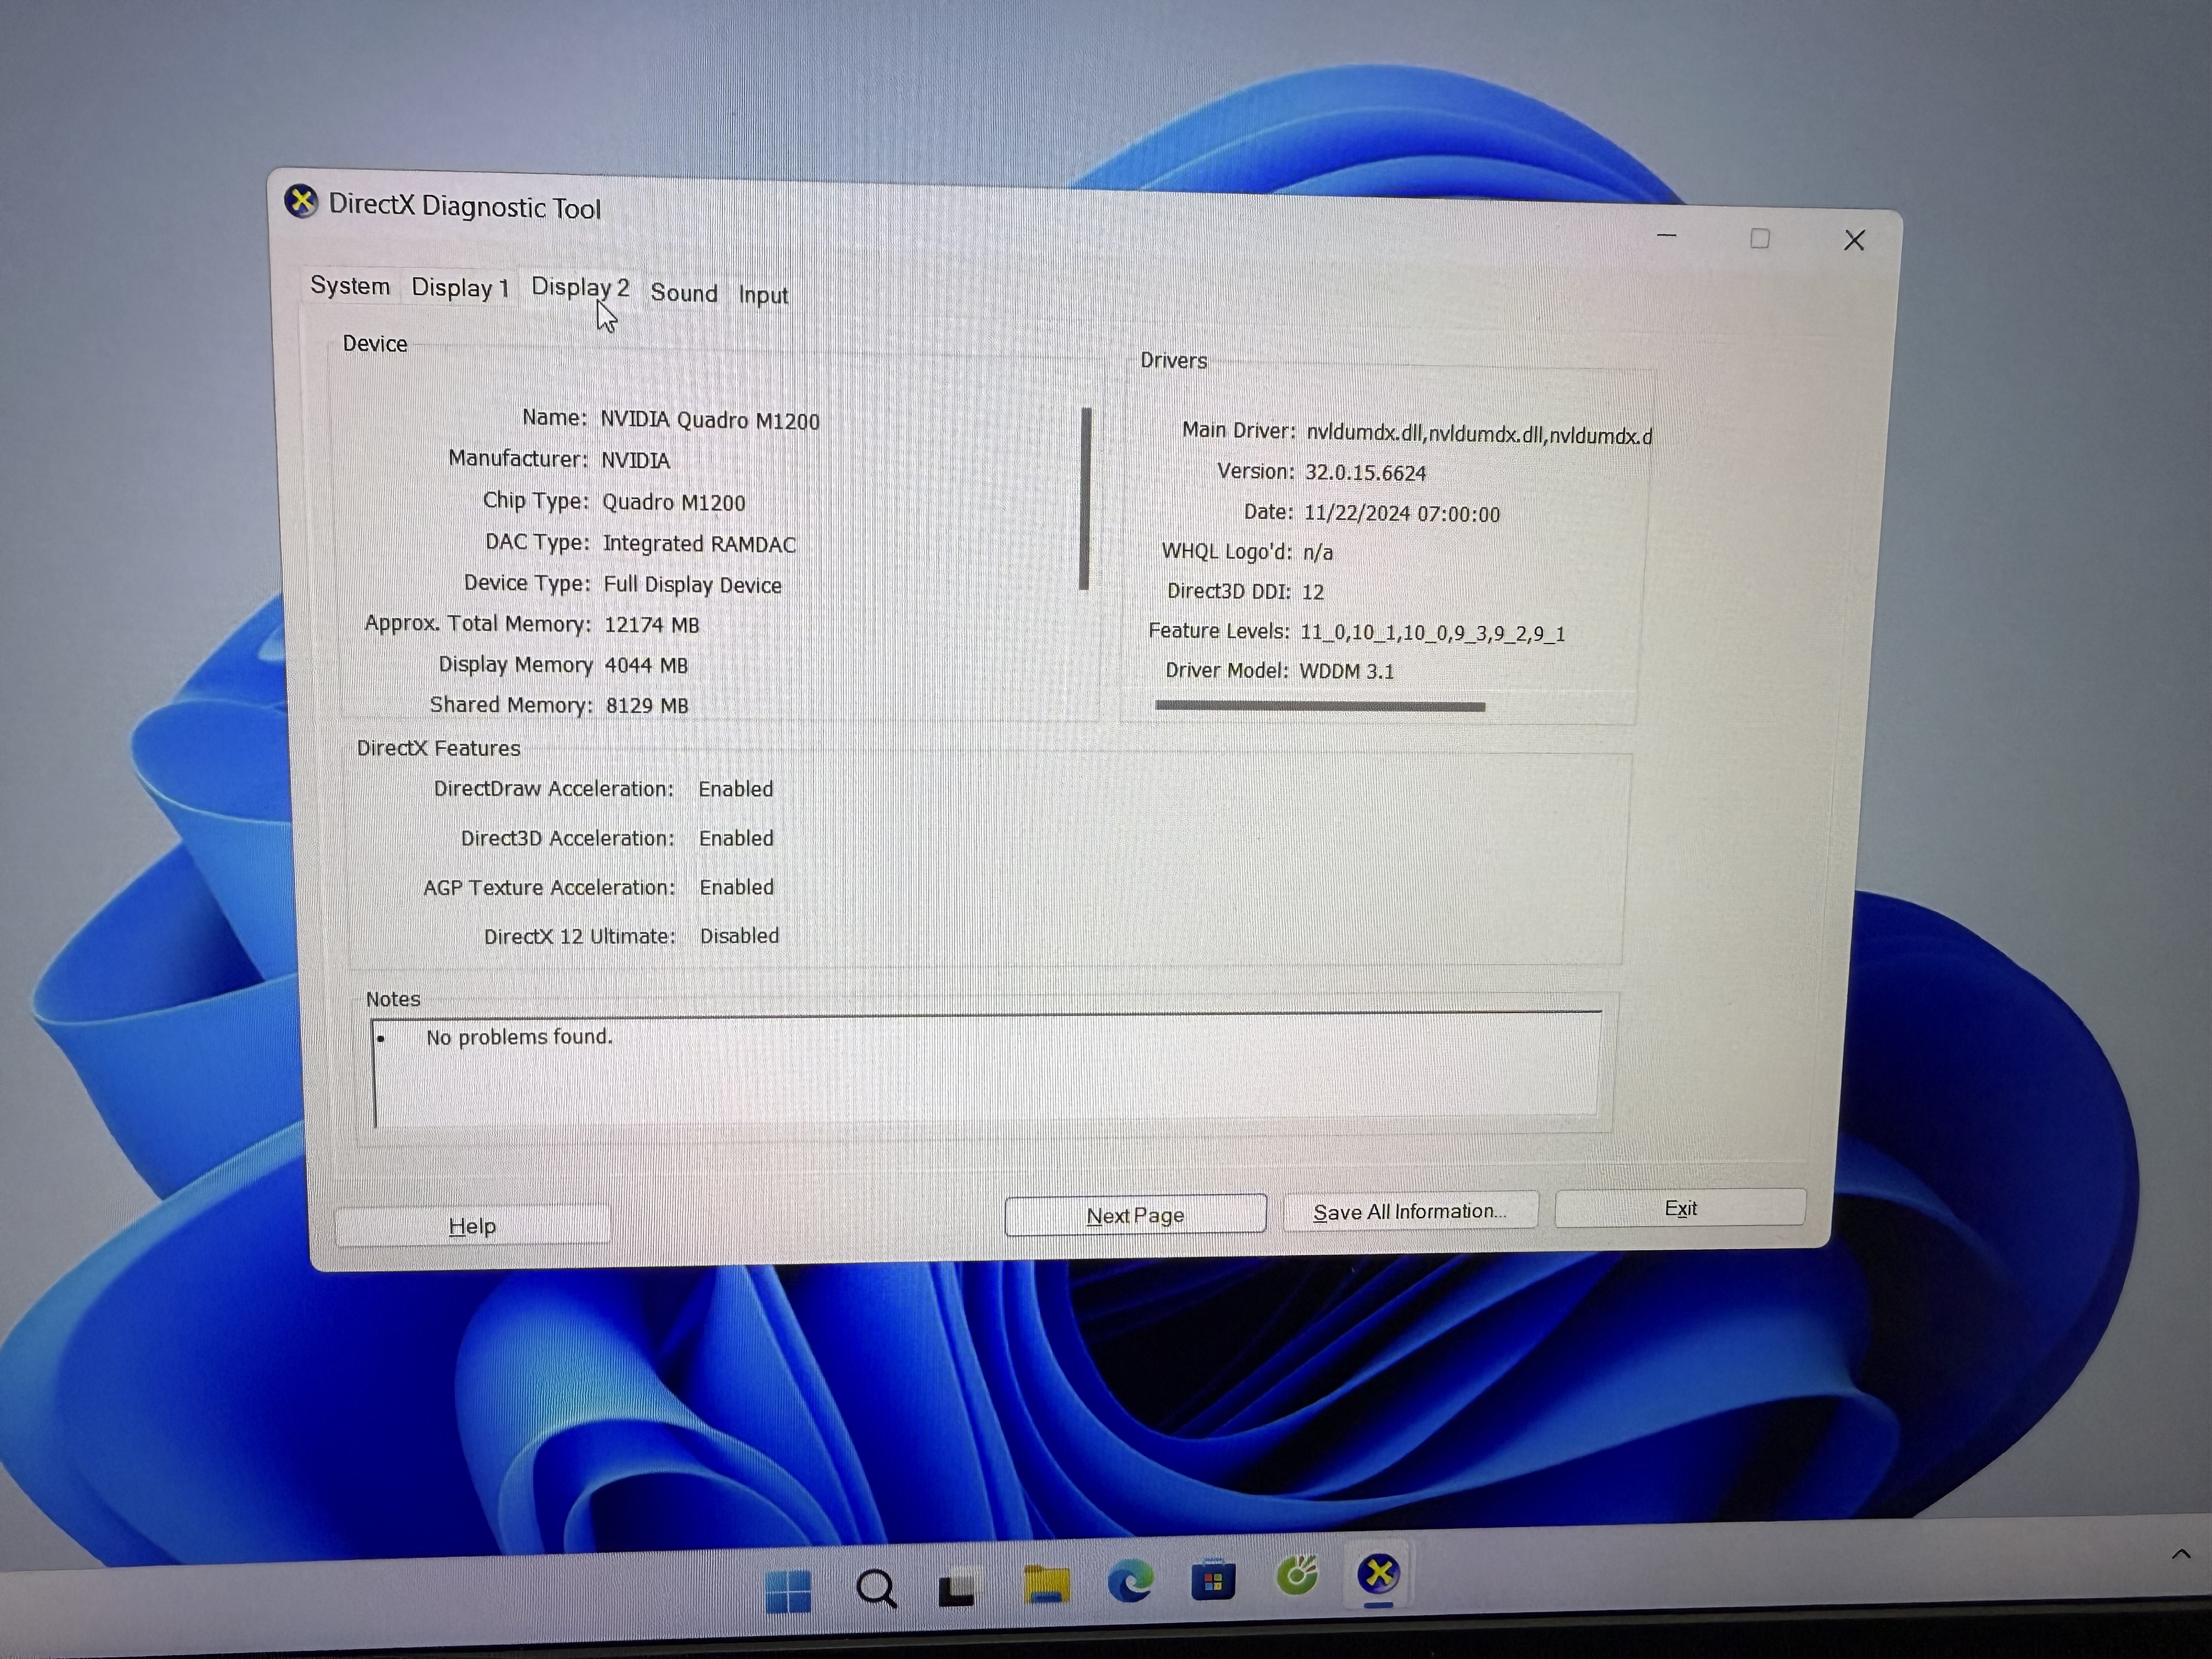Click the AGP Texture Acceleration 'Enabled' value
The width and height of the screenshot is (2212, 1659).
tap(736, 887)
